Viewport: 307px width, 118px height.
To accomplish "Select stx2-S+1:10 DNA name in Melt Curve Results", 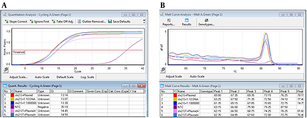I will pos(188,99).
